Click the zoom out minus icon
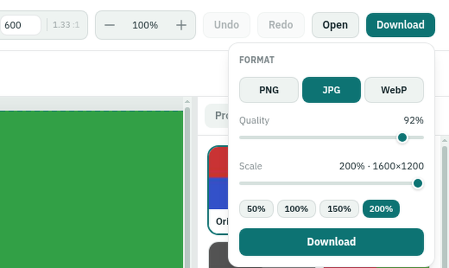The width and height of the screenshot is (449, 268). coord(109,25)
